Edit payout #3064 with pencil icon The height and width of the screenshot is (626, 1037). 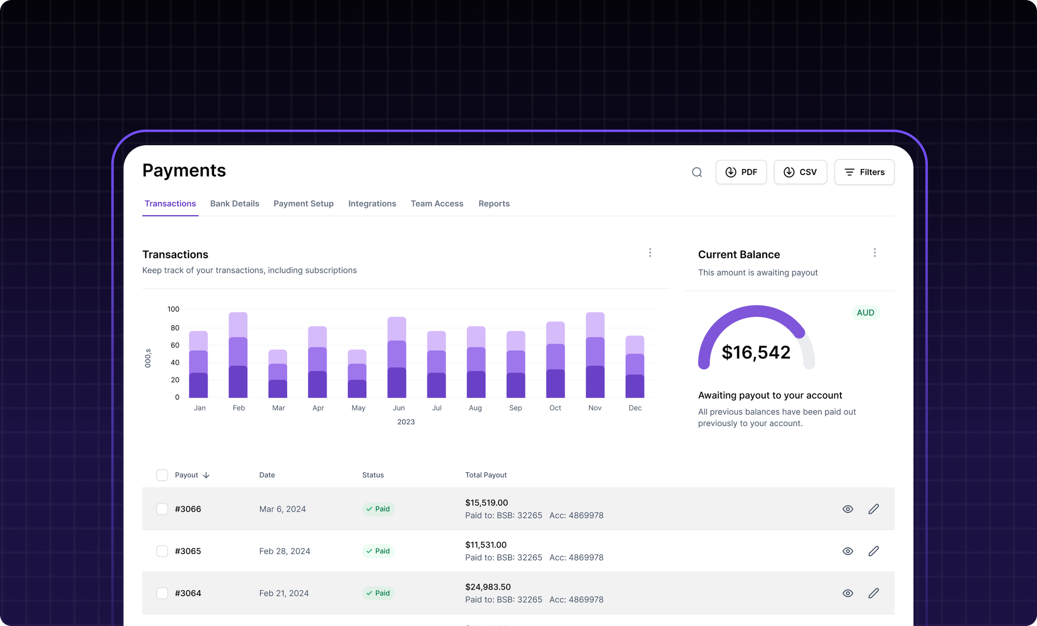pyautogui.click(x=873, y=593)
